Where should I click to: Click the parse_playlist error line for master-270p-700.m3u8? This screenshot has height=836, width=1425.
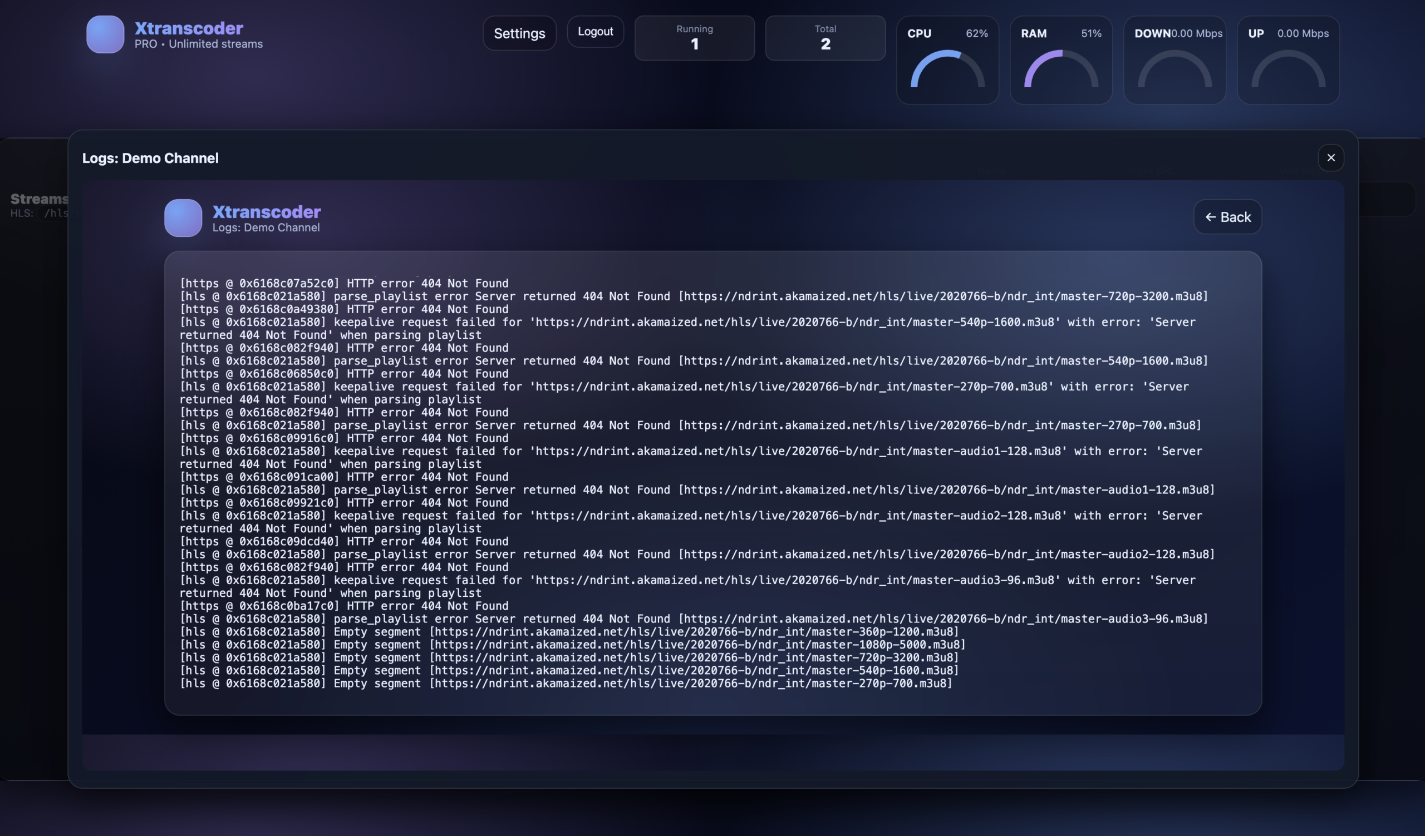click(x=690, y=426)
